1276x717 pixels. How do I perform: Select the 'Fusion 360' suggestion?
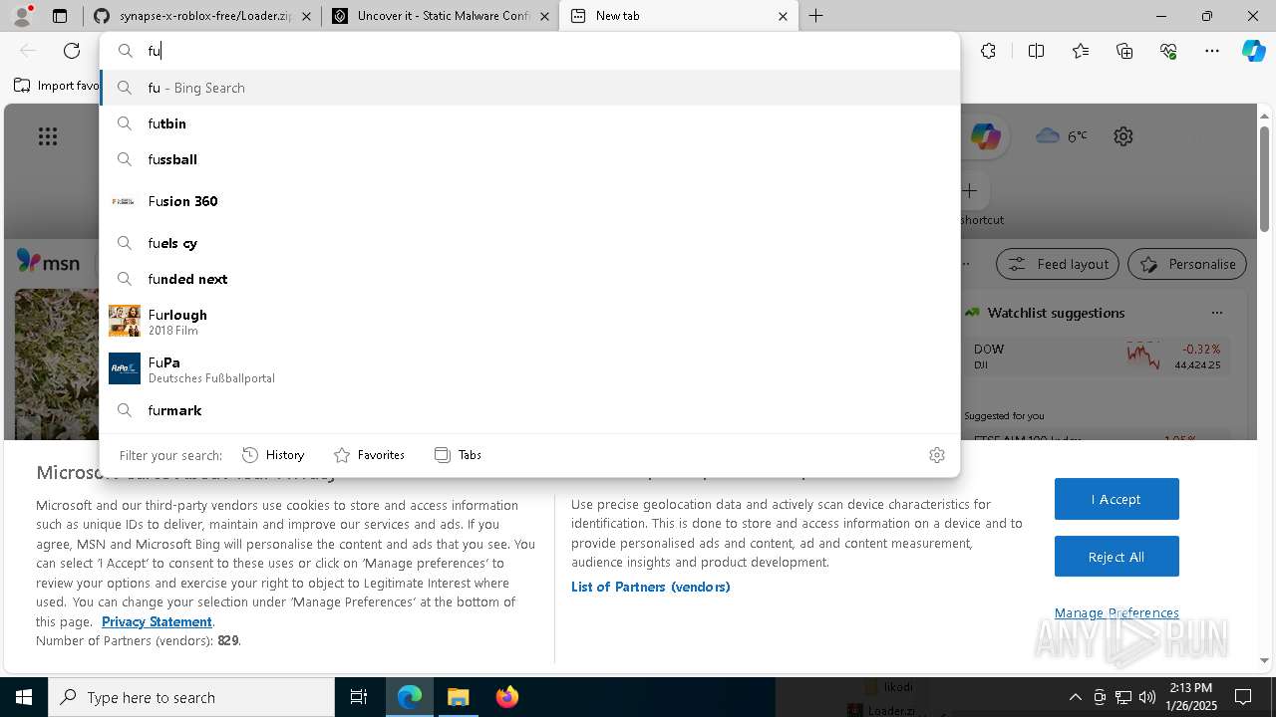529,201
